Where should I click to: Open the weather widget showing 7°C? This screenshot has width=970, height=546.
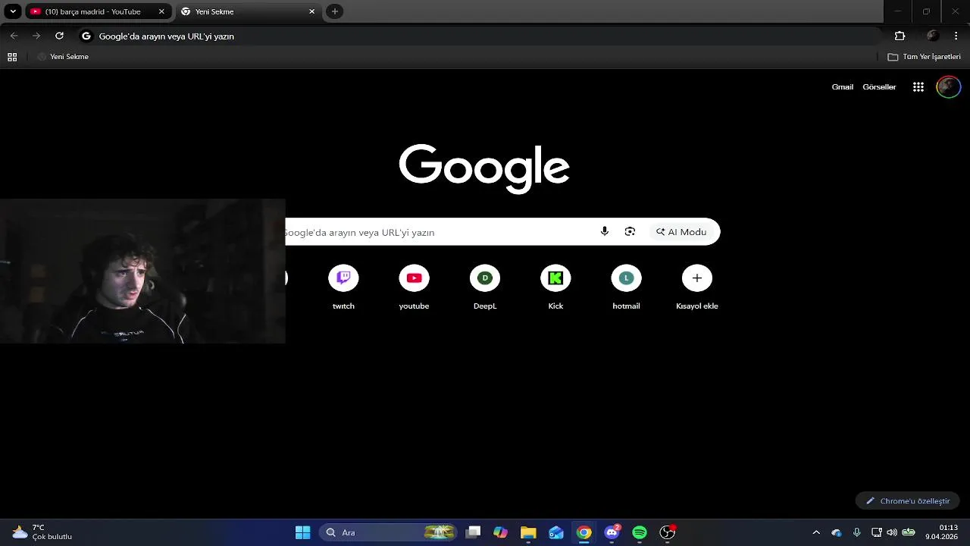pos(42,532)
